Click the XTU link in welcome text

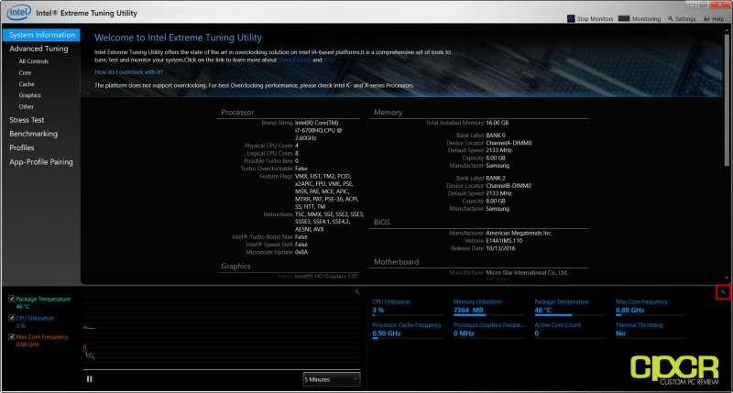tap(329, 60)
